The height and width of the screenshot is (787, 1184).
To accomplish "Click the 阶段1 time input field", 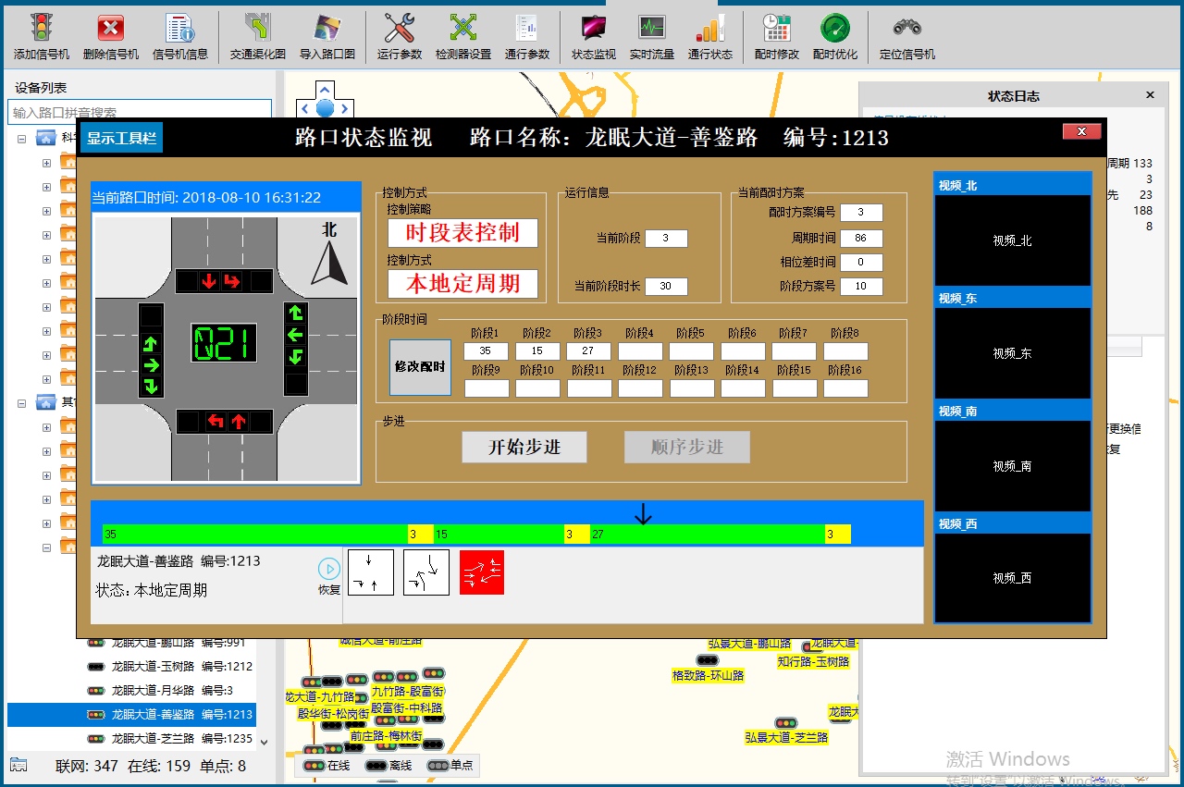I will click(486, 351).
